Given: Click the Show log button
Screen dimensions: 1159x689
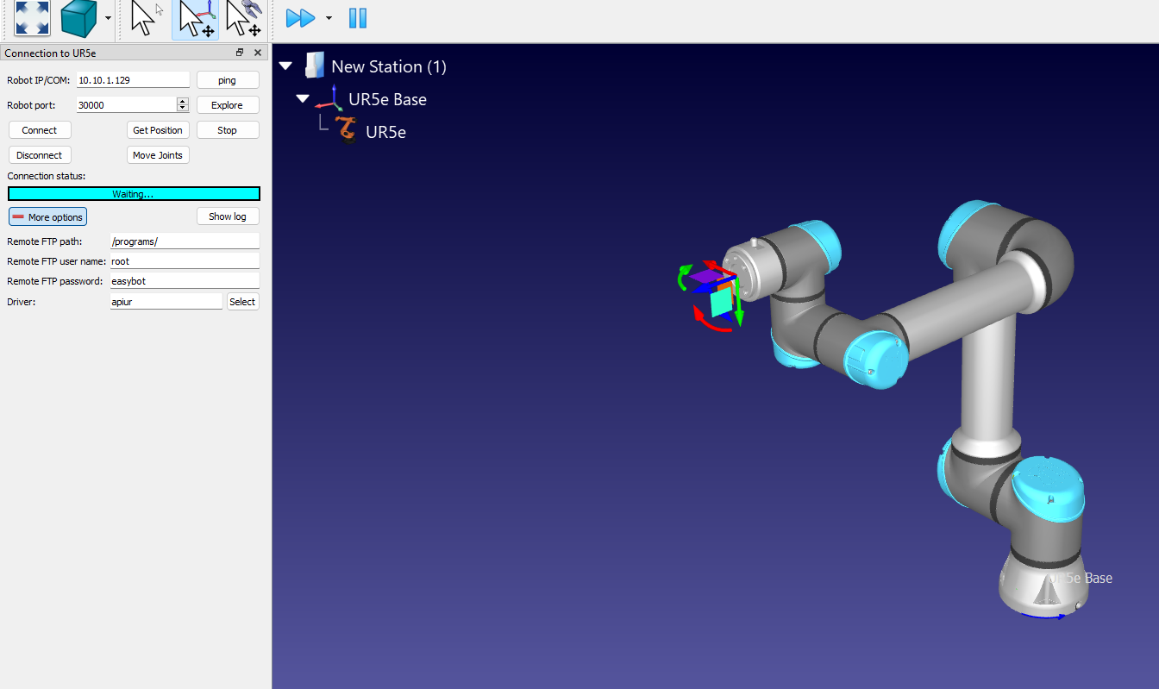Looking at the screenshot, I should tap(228, 216).
